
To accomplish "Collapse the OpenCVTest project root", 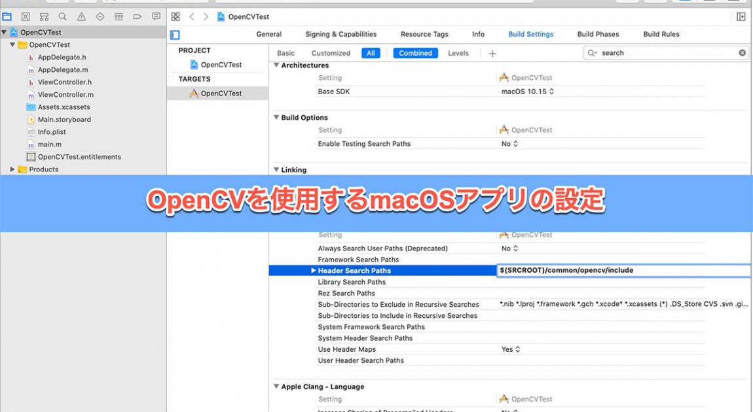I will coord(5,32).
